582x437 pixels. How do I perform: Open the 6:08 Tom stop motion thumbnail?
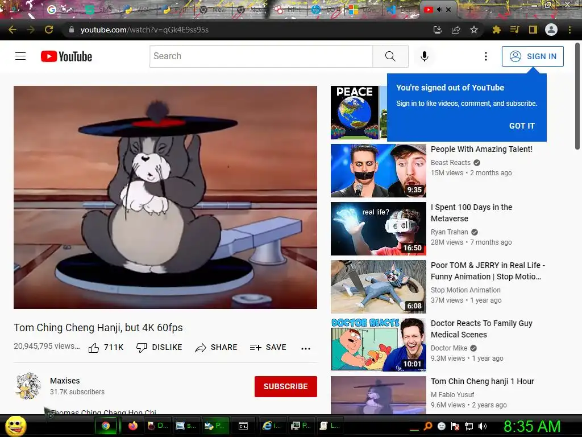pos(378,287)
